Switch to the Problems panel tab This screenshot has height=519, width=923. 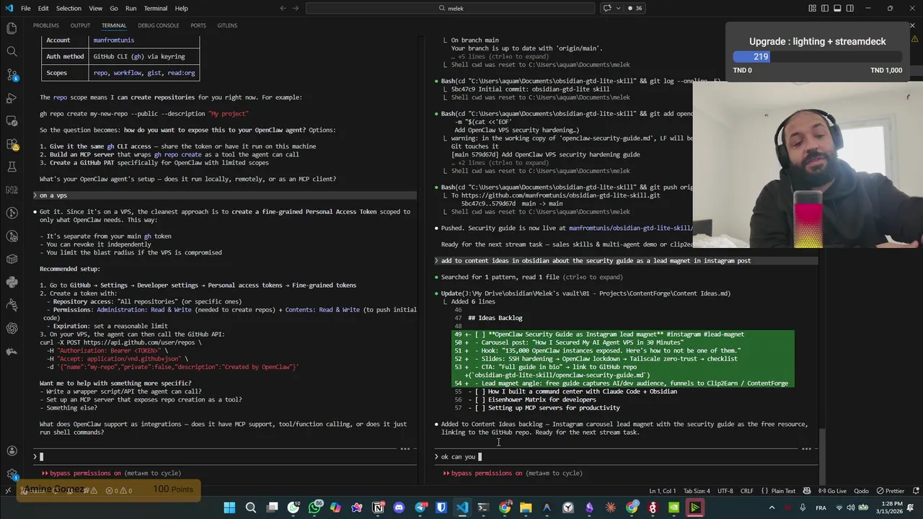(x=46, y=25)
